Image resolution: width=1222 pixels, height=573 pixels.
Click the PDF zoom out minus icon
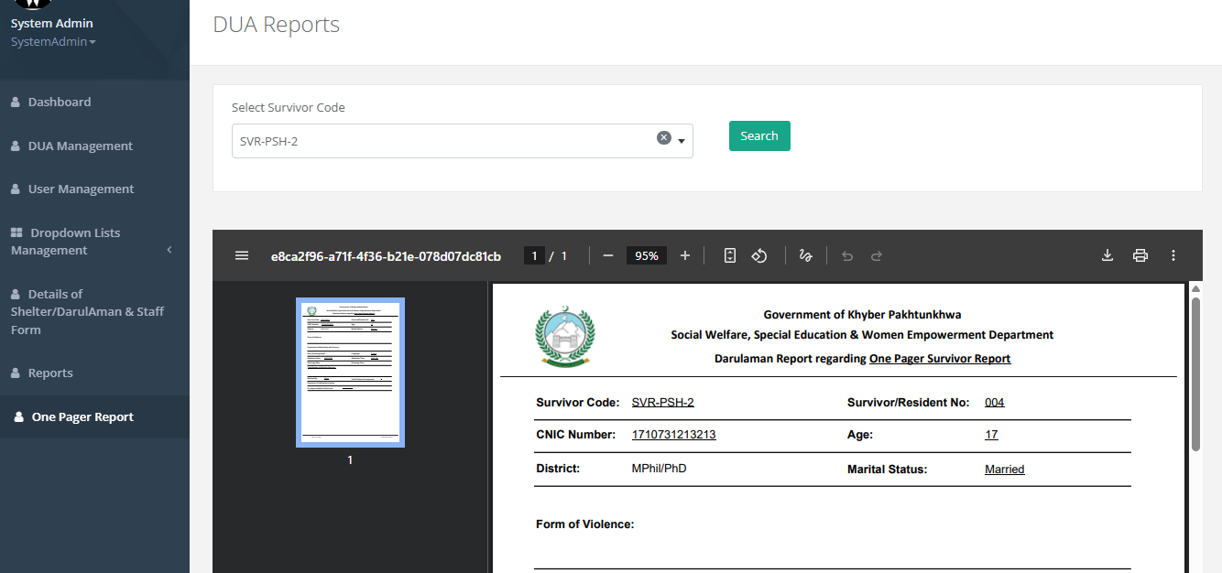(608, 256)
